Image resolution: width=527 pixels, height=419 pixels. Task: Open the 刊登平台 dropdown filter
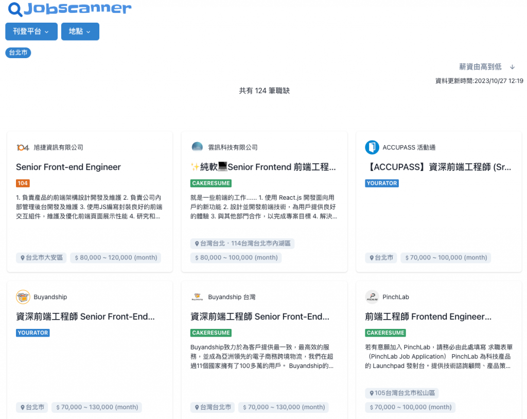(31, 31)
